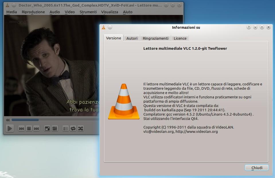Minimize the VLC player window

point(166,5)
